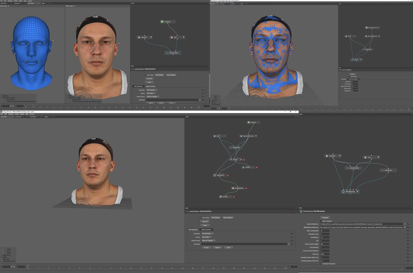Toggle visibility bulb on BlendWrapping node

[358, 192]
